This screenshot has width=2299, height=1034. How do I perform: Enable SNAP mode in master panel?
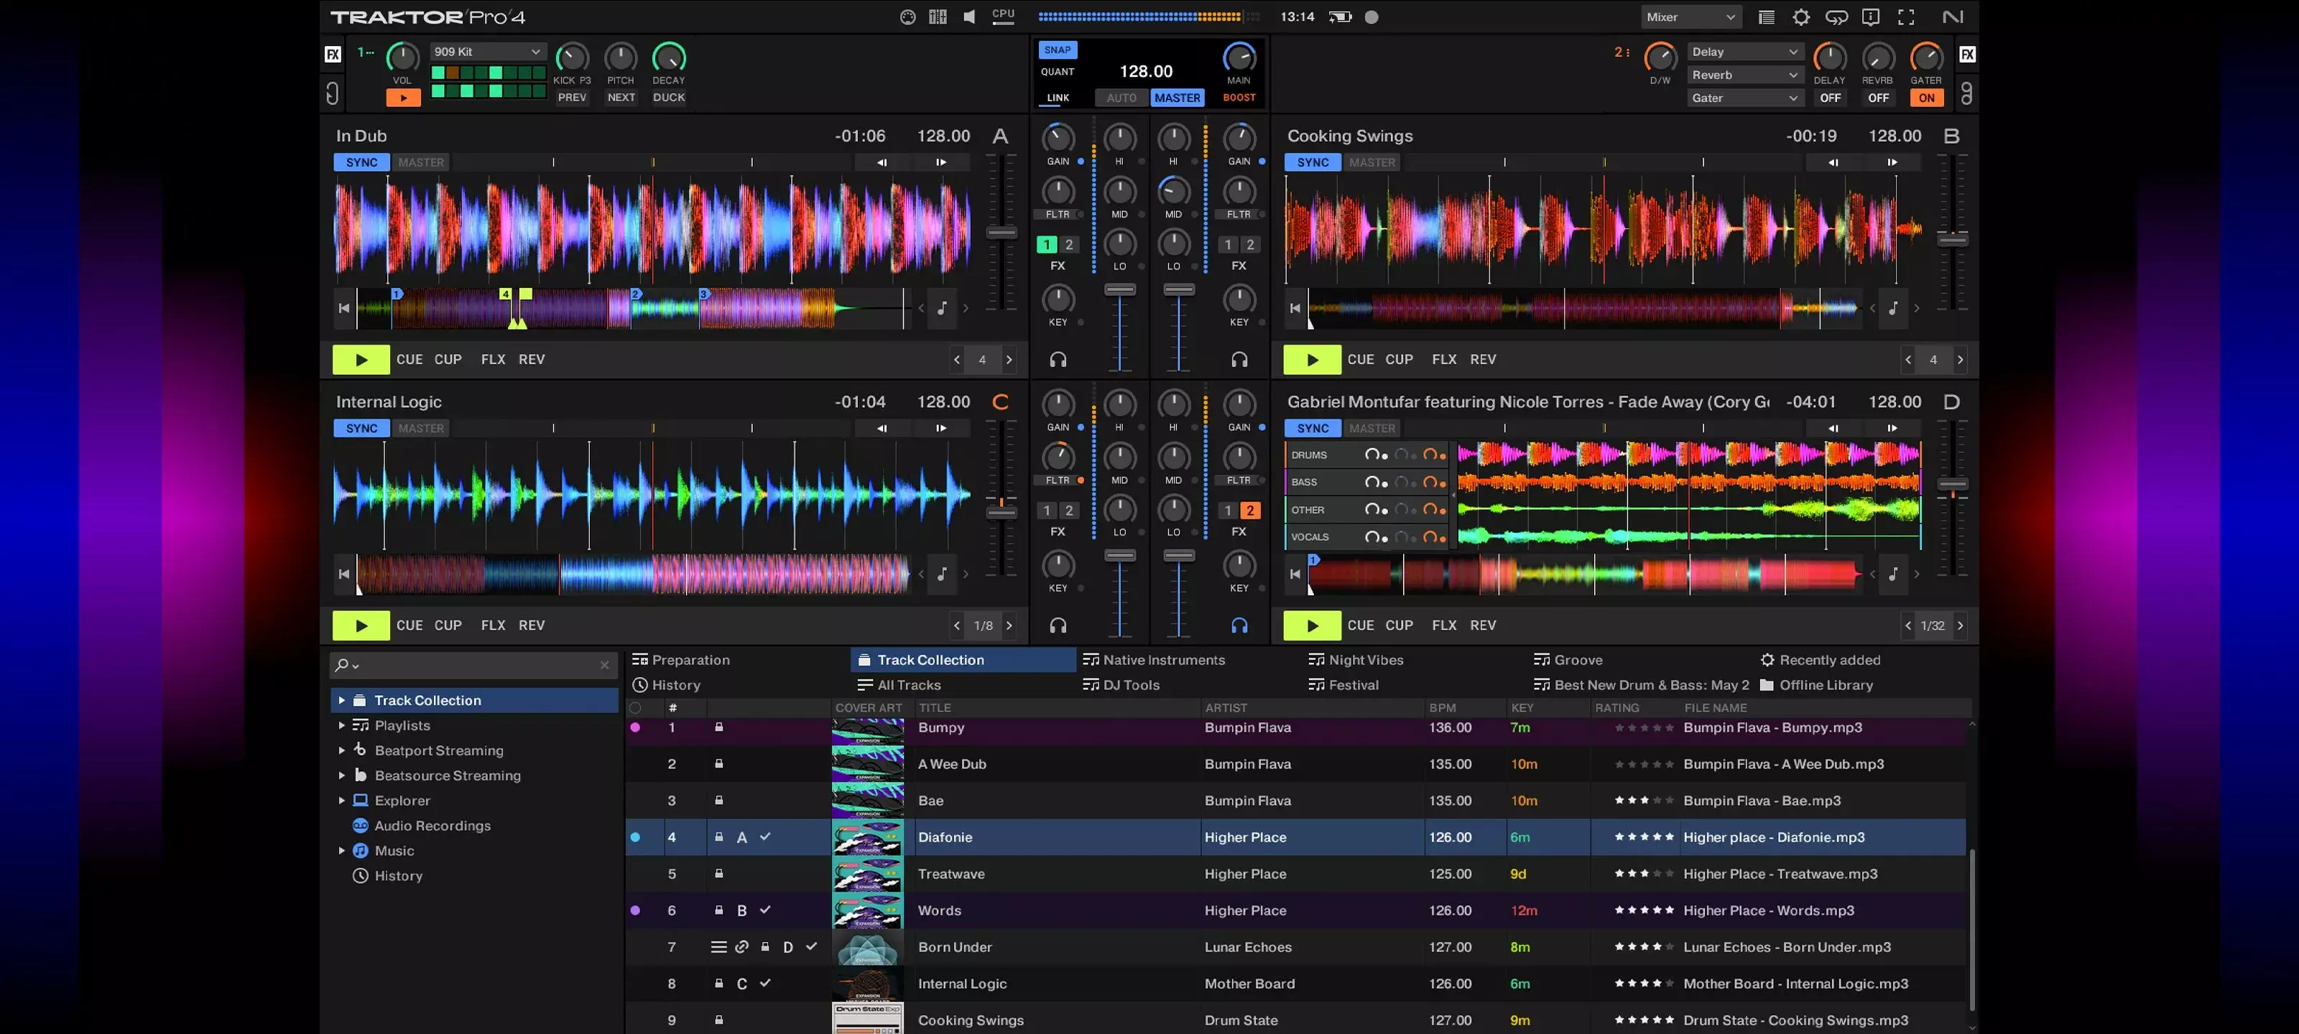[x=1057, y=50]
